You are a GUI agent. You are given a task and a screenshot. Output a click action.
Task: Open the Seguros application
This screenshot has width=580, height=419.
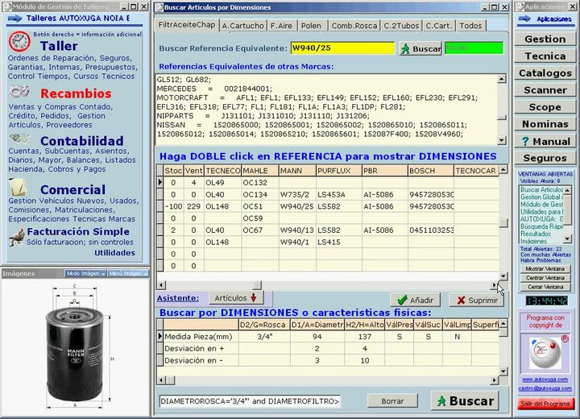coord(545,158)
